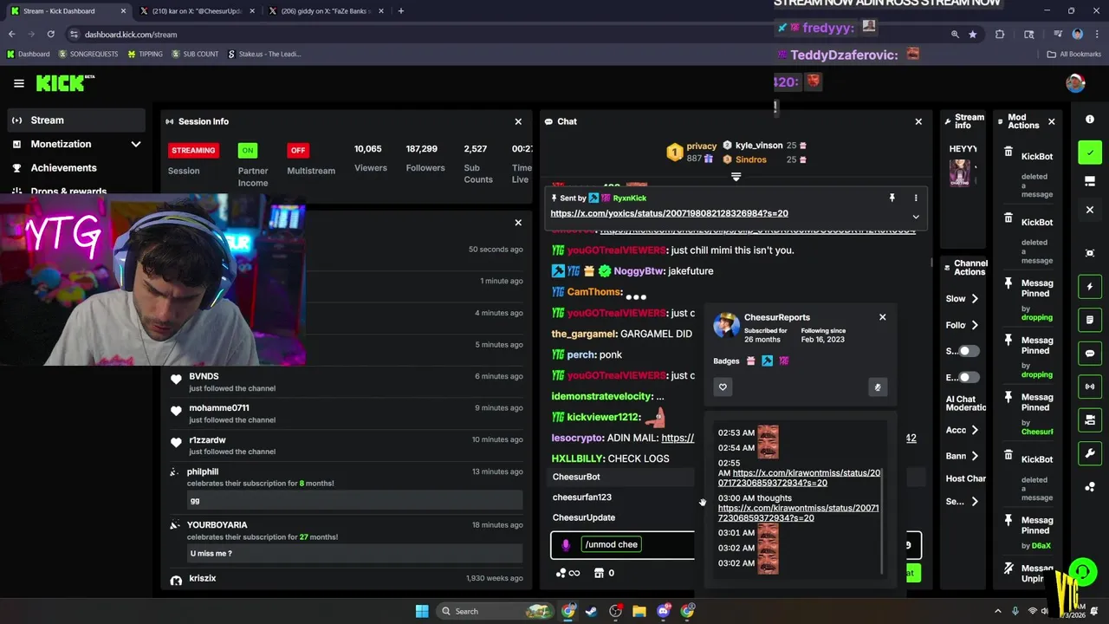Screen dimensions: 1109x624
Task: Click the three-dots cluster sidebar icon
Action: 1090,487
